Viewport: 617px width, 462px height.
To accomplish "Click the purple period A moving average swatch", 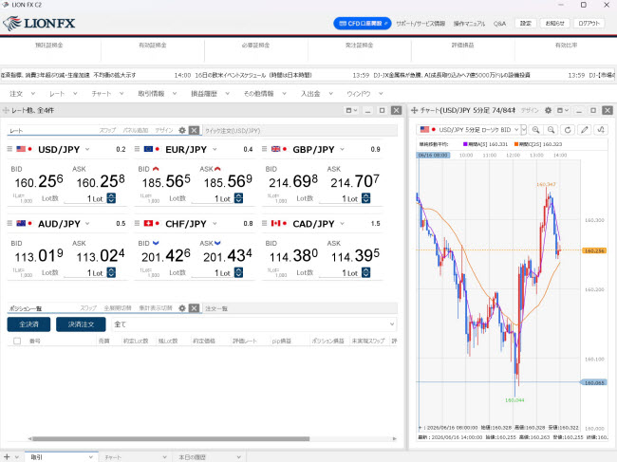I will pos(465,144).
